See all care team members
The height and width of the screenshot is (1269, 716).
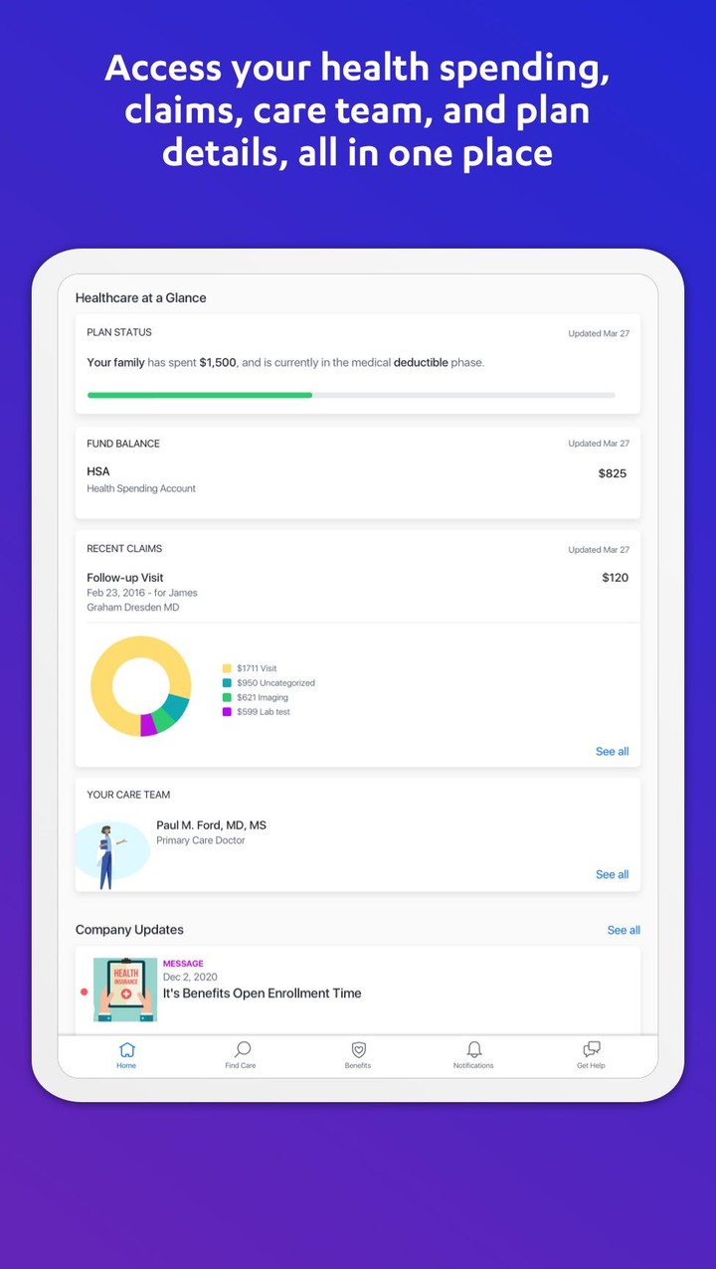(612, 875)
